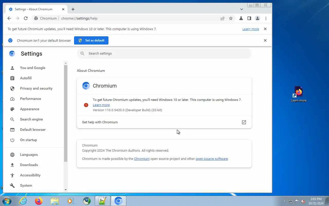The width and height of the screenshot is (329, 206).
Task: Click the open source software link
Action: pos(212,159)
